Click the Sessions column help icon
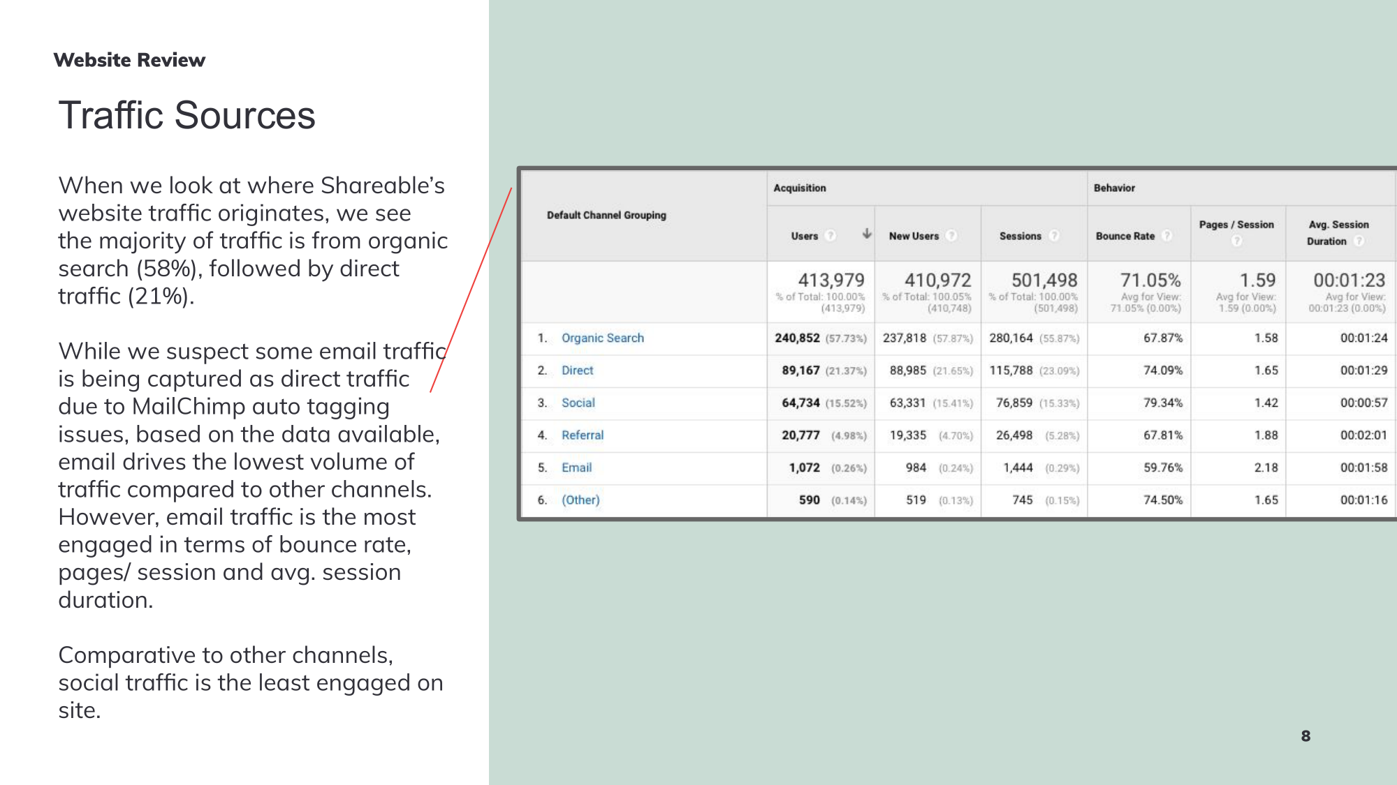 pyautogui.click(x=1054, y=236)
